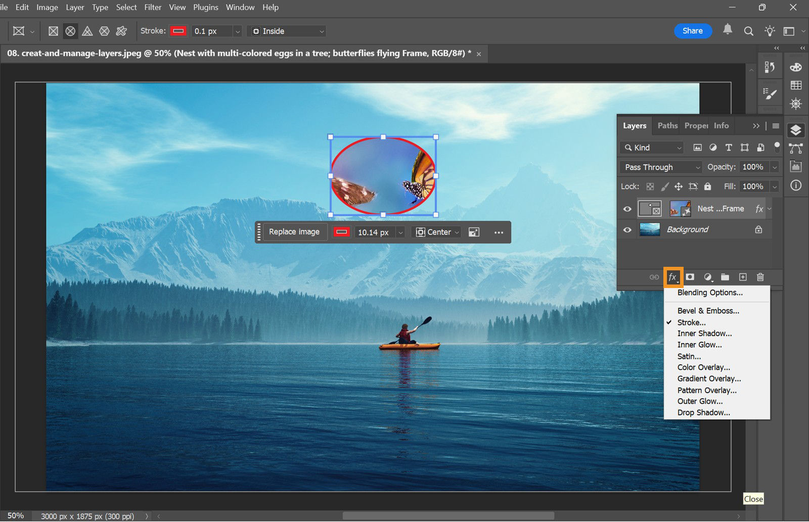The width and height of the screenshot is (809, 522).
Task: Click the red stroke color swatch
Action: (178, 31)
